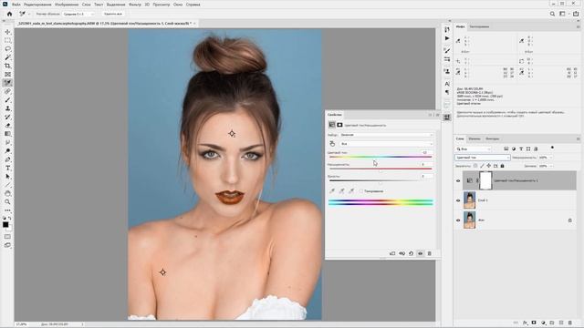Open the layer Fill dropdown arrow
The image size is (584, 328).
[x=551, y=166]
